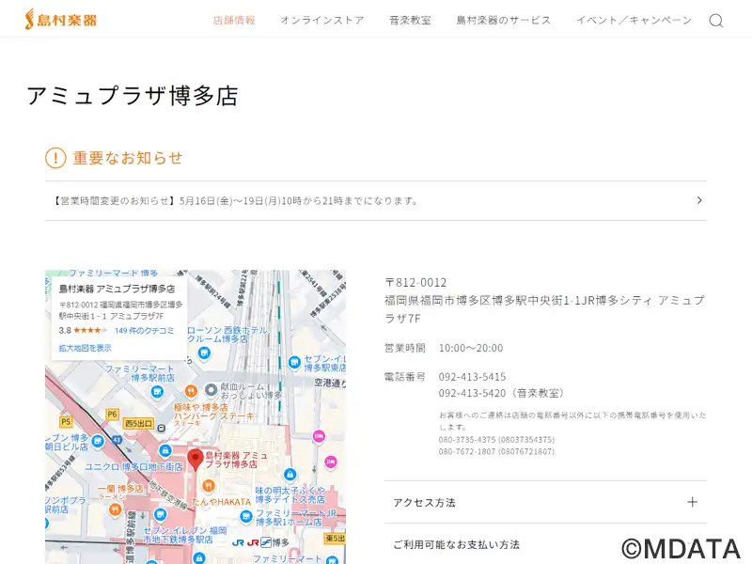Open the 149 件のクチコミ reviews link
Image resolution: width=752 pixels, height=564 pixels.
click(145, 331)
